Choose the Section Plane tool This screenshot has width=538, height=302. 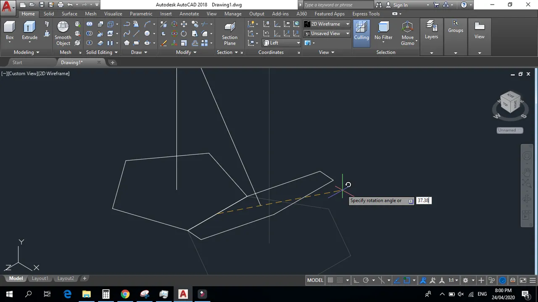tap(229, 34)
